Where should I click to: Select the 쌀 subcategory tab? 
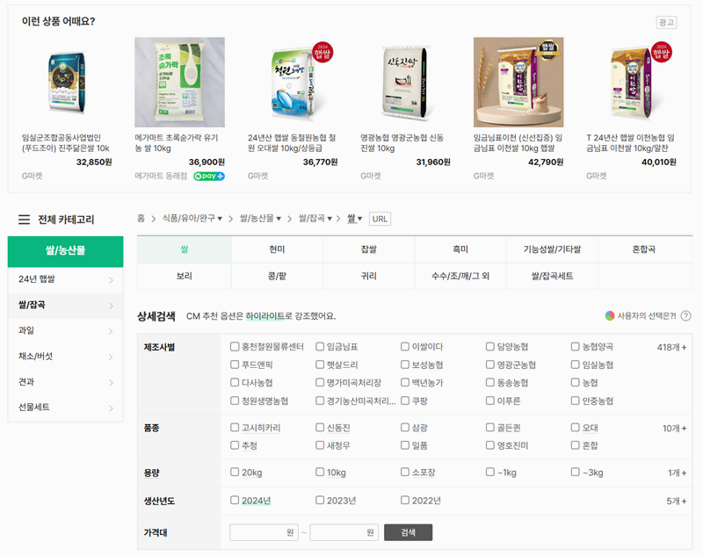185,249
